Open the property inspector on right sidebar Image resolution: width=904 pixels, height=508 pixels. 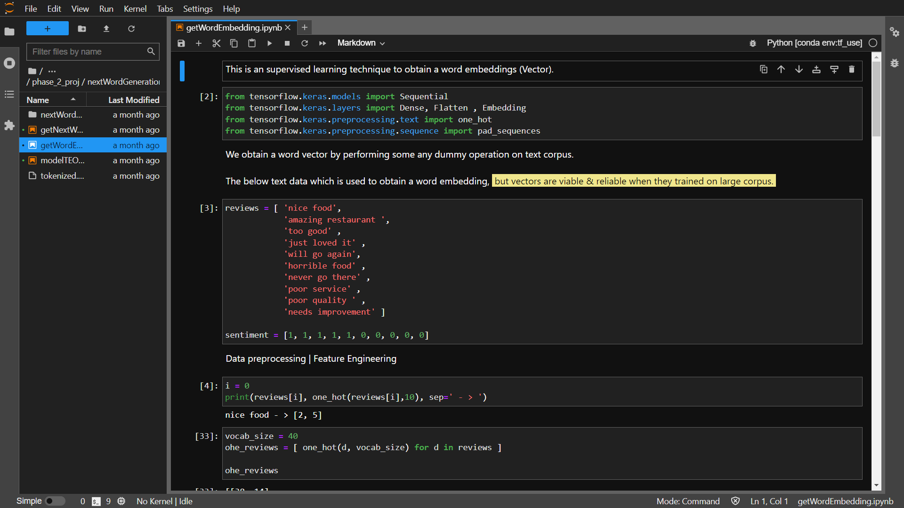[895, 32]
